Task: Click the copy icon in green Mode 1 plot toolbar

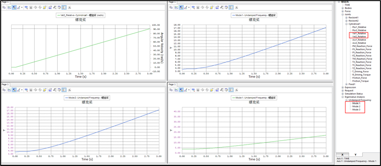Action: 171,90
